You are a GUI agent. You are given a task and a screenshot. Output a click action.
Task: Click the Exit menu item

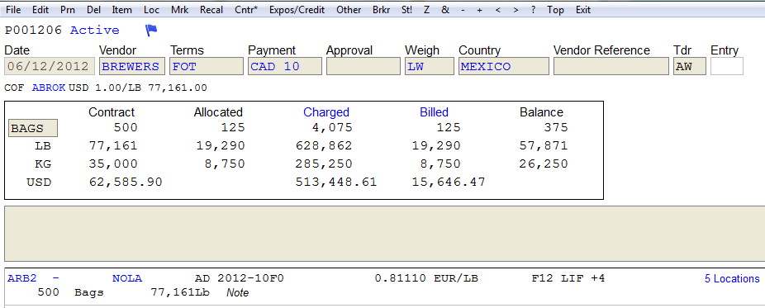(x=583, y=10)
